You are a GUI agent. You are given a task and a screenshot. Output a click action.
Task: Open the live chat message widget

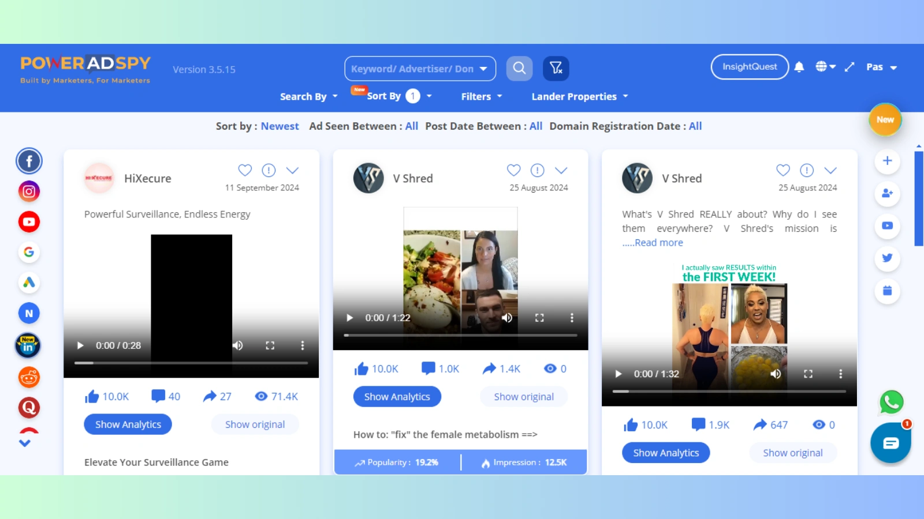click(x=891, y=443)
